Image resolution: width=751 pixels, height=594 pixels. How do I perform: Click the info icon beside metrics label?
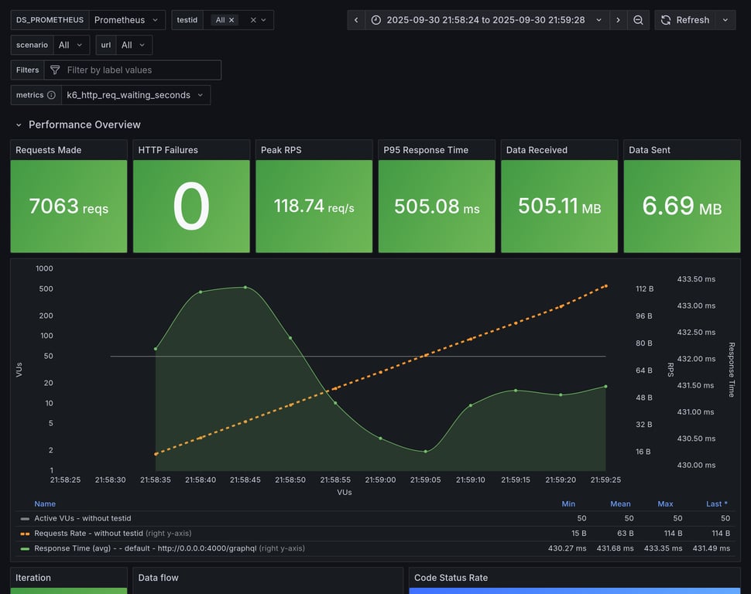(51, 95)
